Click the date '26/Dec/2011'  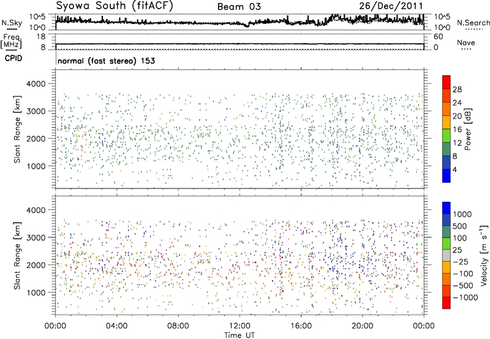pyautogui.click(x=391, y=6)
